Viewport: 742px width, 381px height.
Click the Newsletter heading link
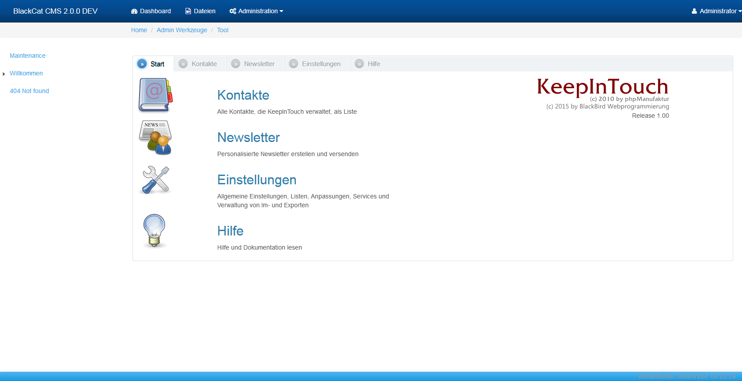pos(249,137)
